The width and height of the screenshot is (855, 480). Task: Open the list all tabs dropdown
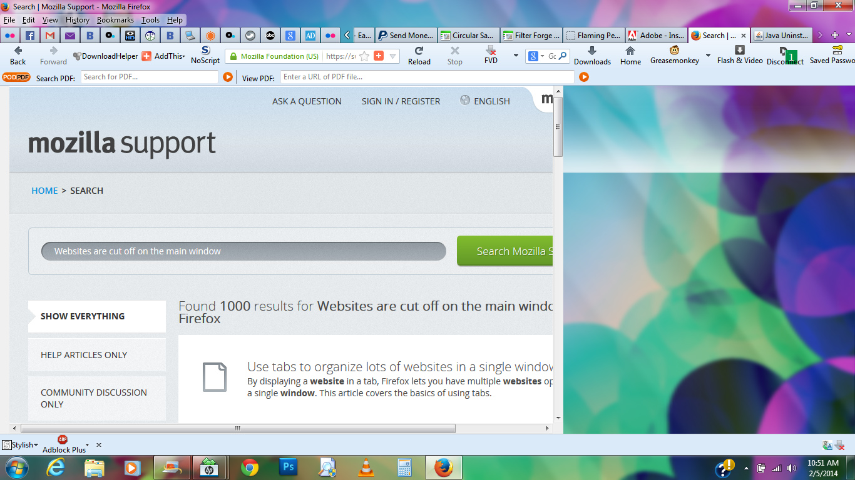(850, 36)
